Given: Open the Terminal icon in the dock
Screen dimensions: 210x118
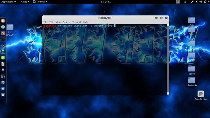Looking at the screenshot, I should point(3,39).
